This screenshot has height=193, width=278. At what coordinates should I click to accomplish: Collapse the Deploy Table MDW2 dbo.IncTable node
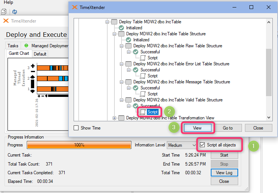click(107, 22)
